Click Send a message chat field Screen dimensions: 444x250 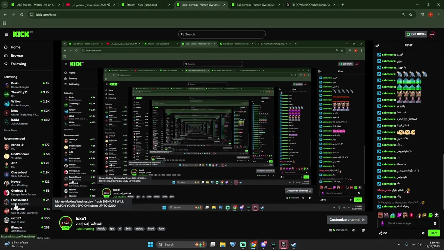click(409, 223)
